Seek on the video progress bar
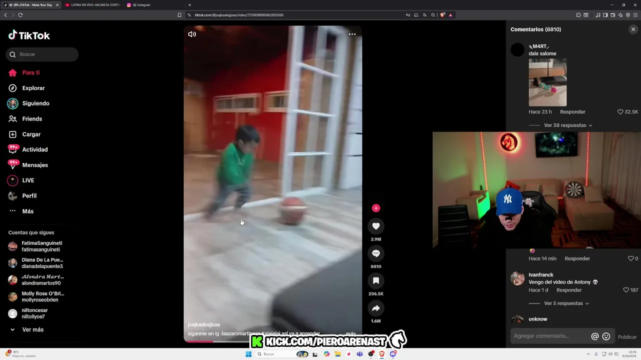 pyautogui.click(x=273, y=341)
